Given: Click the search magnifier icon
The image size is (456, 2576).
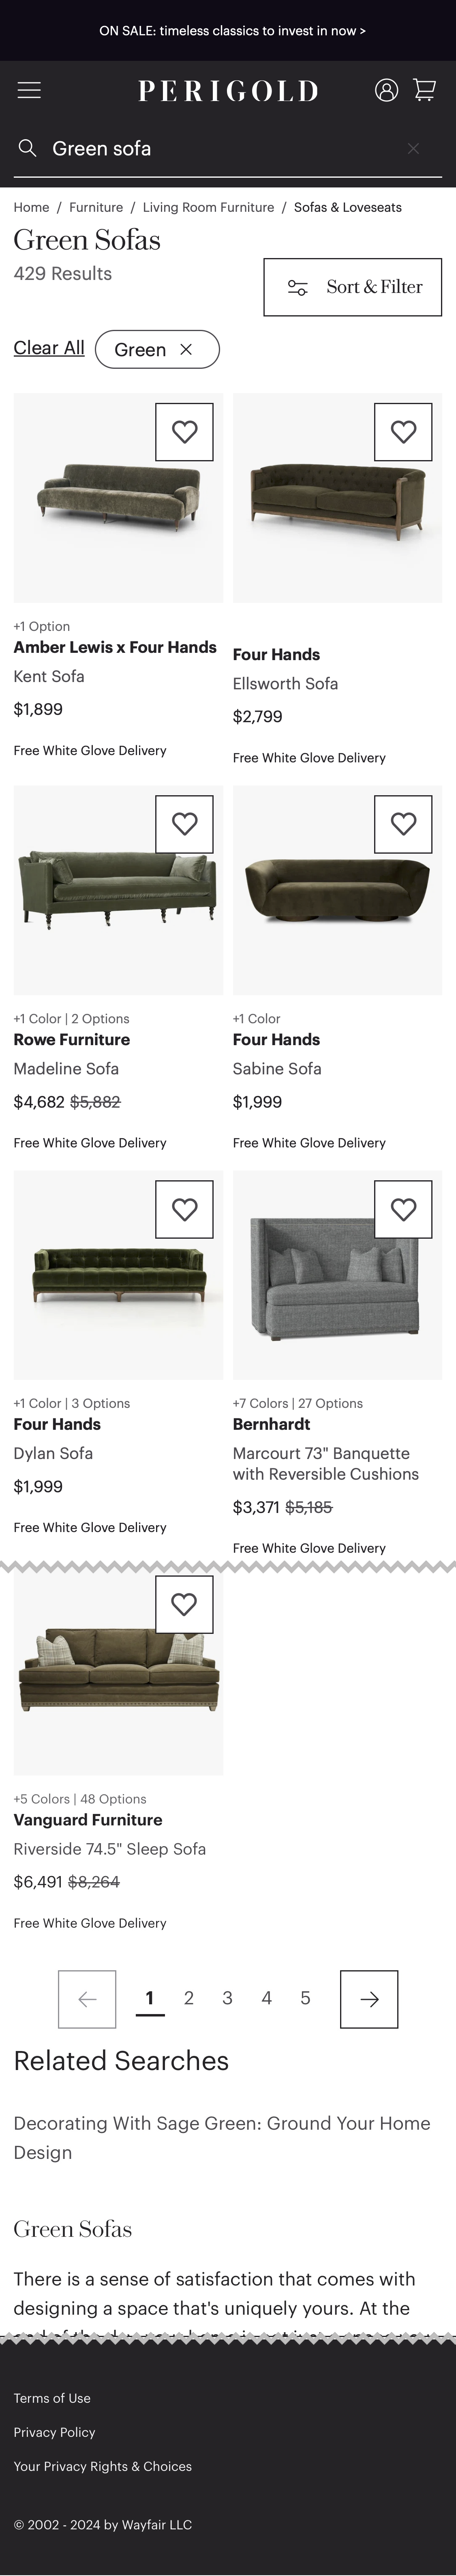Looking at the screenshot, I should tap(28, 149).
